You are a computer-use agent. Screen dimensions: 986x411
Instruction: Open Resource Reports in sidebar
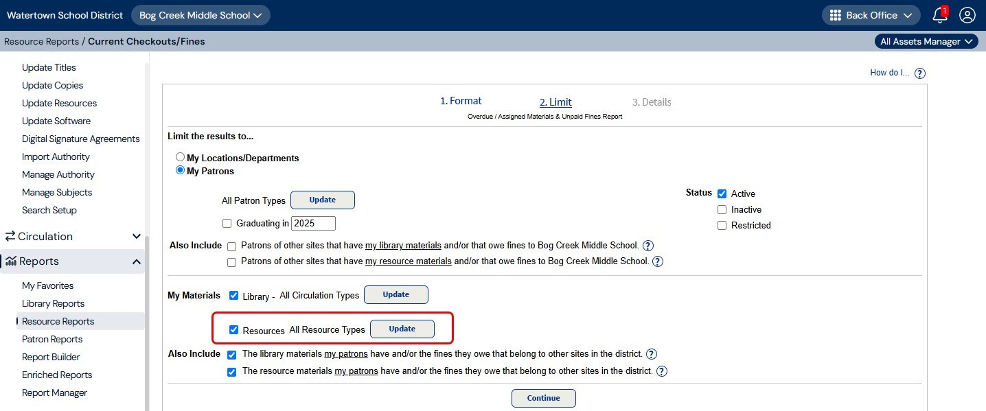[58, 321]
